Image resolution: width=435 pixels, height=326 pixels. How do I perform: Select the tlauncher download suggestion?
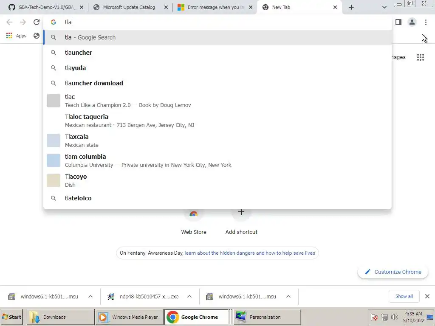pyautogui.click(x=217, y=83)
